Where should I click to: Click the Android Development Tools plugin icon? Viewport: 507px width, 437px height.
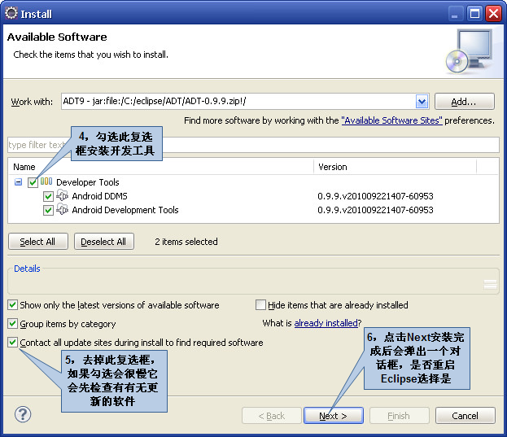click(62, 209)
